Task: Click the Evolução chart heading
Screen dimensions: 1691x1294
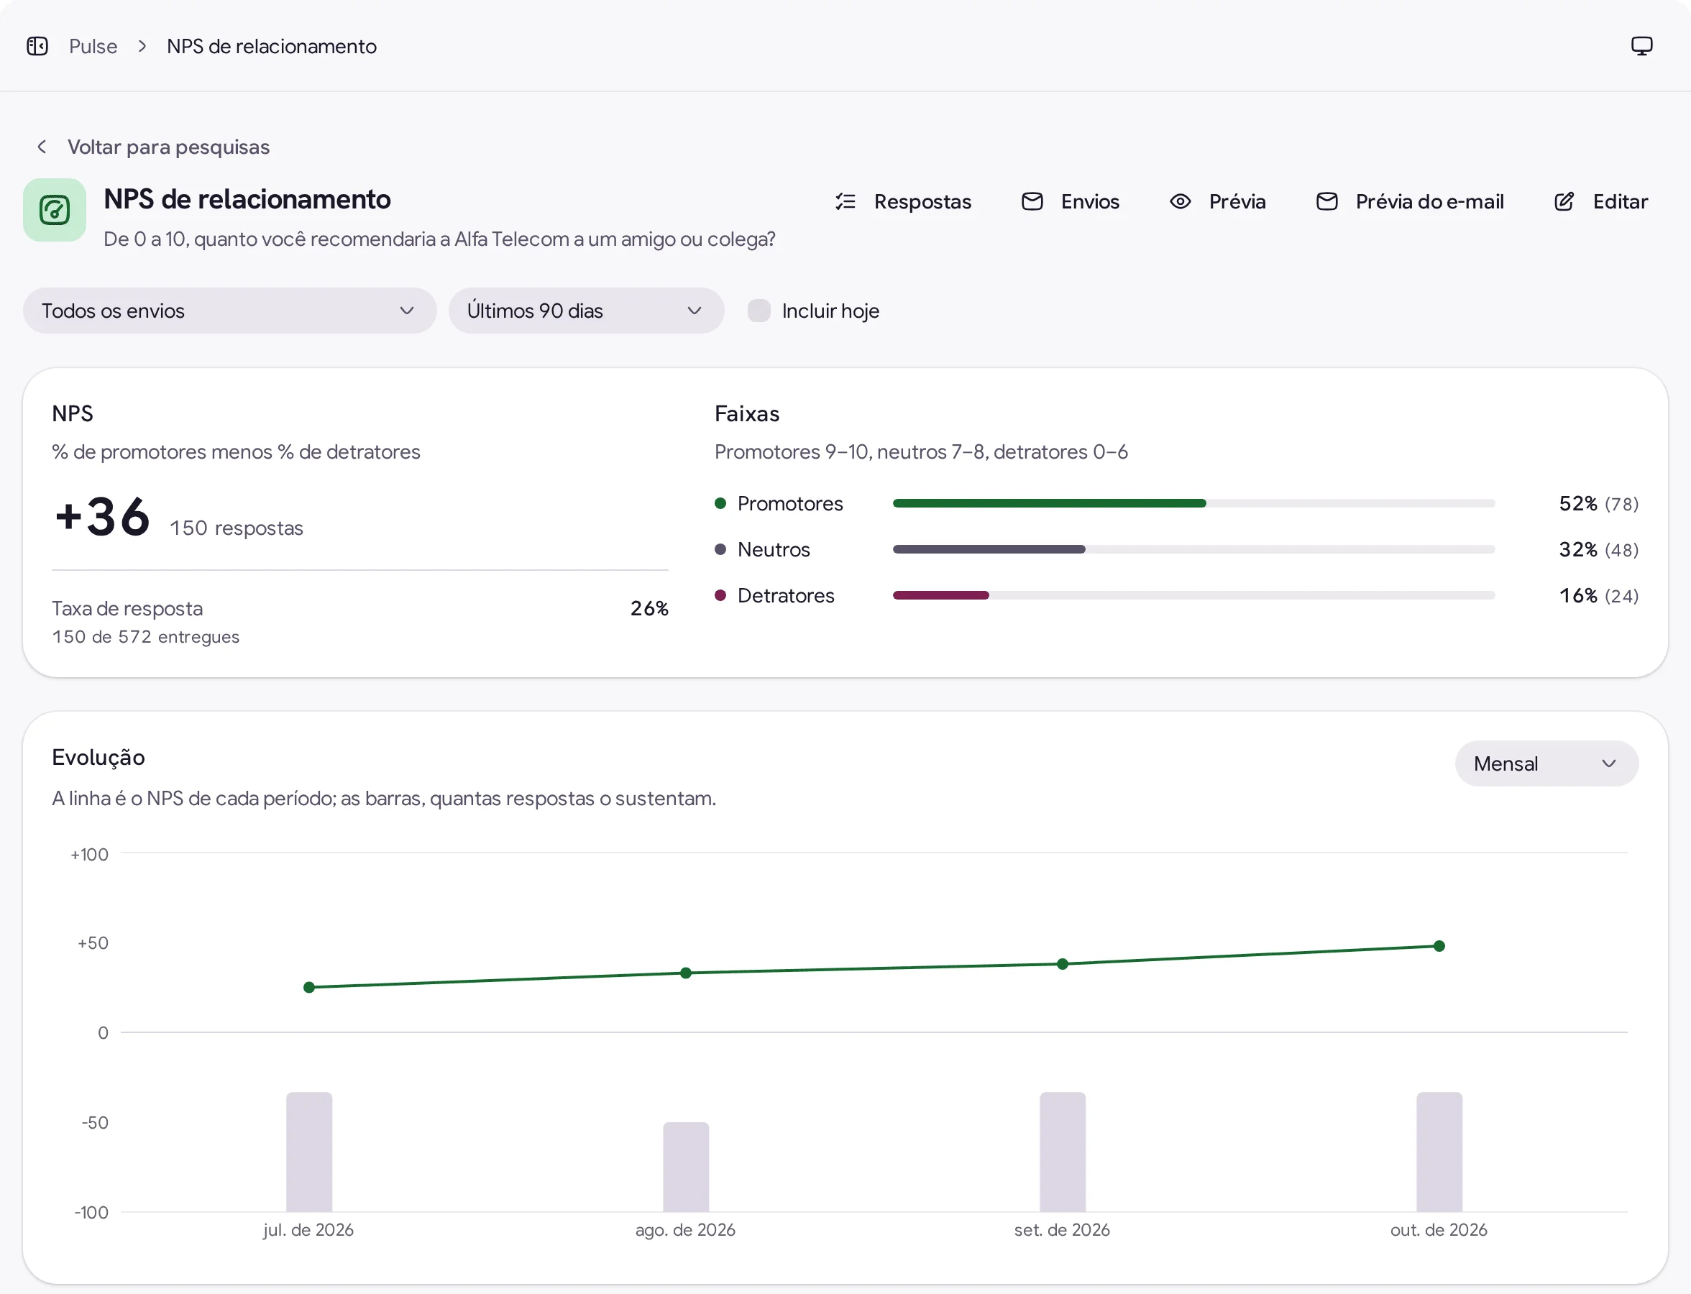Action: [x=98, y=757]
